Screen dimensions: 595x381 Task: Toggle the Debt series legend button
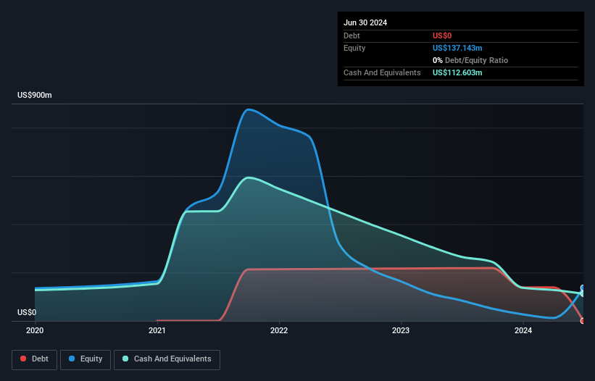pos(35,359)
